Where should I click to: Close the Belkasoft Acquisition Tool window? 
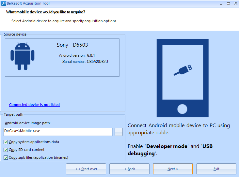point(236,3)
